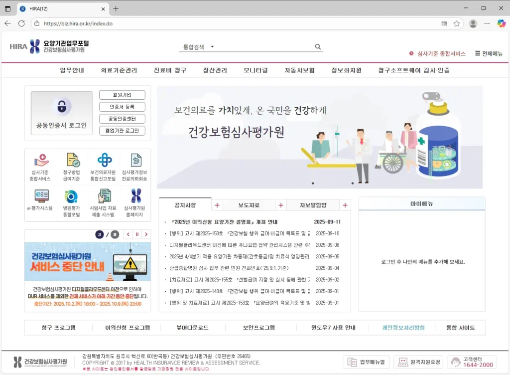Open notice 2025년 이의신청 요양기관 설명회
Screen dimensions: 510x375
(x=225, y=222)
